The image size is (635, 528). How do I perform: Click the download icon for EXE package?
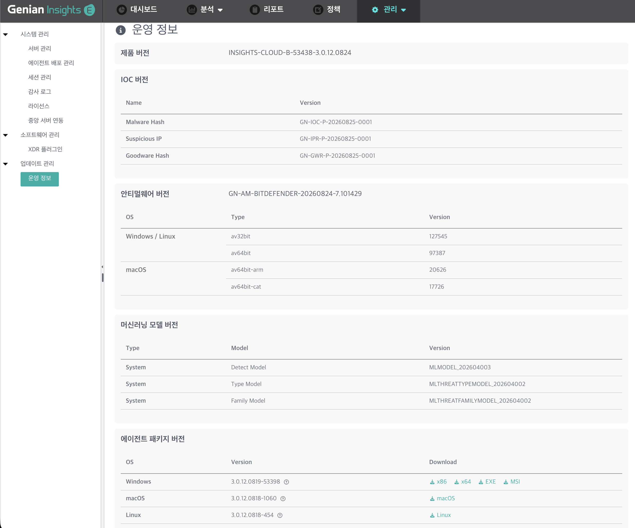tap(481, 482)
